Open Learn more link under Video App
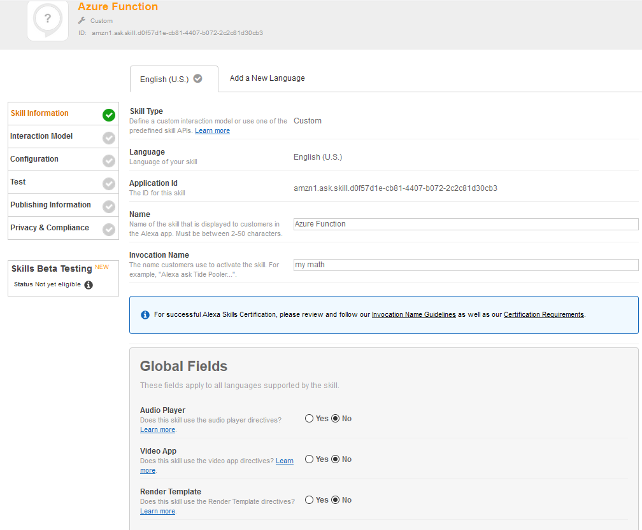This screenshot has width=642, height=530. pos(285,461)
